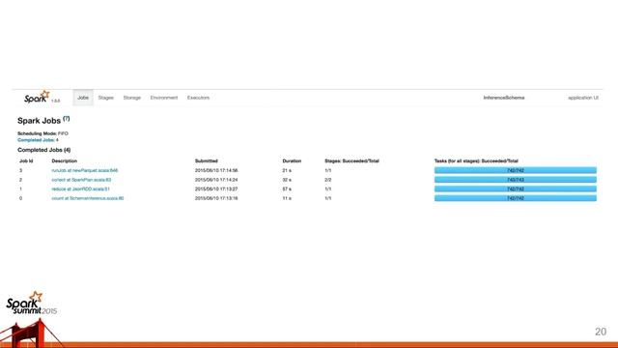Open job 2 collect at SparkPlan.scala link

point(81,180)
